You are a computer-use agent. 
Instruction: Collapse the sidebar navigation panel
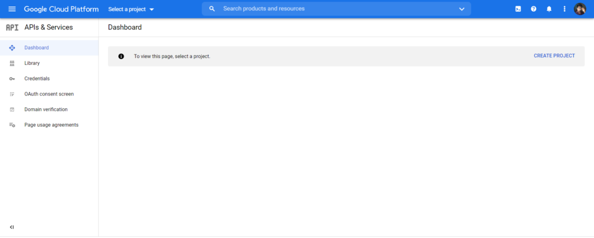click(x=12, y=227)
